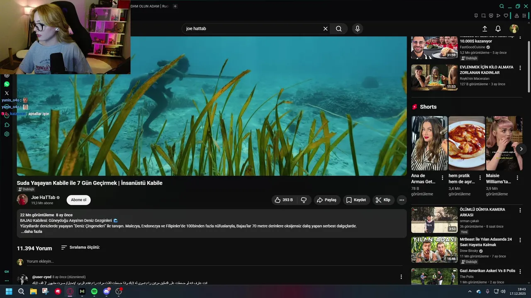Viewport: 531px width, 298px height.
Task: Open X (Twitter) in the browser sidebar
Action: tap(7, 93)
